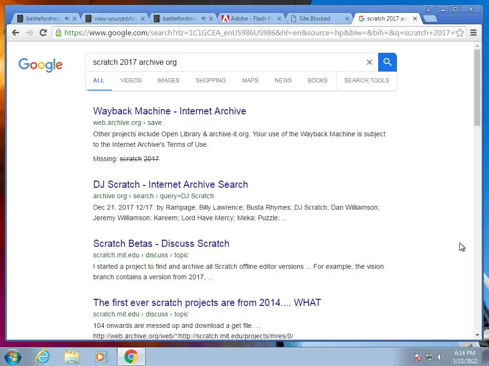489x366 pixels.
Task: Click the Google logo
Action: pyautogui.click(x=41, y=65)
